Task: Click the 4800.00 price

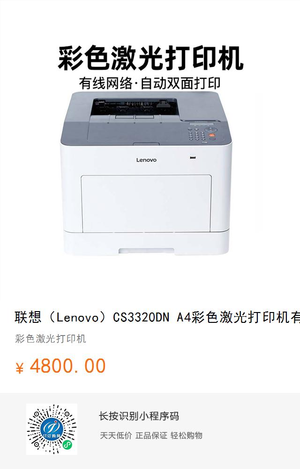Action: pos(67,366)
